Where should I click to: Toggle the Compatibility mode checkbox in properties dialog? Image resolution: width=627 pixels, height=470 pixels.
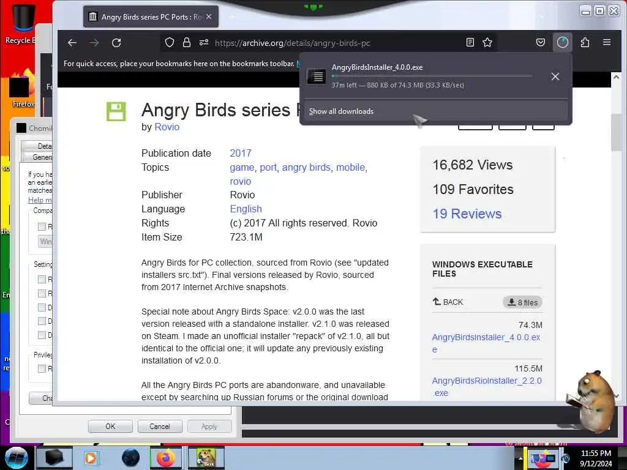point(42,226)
